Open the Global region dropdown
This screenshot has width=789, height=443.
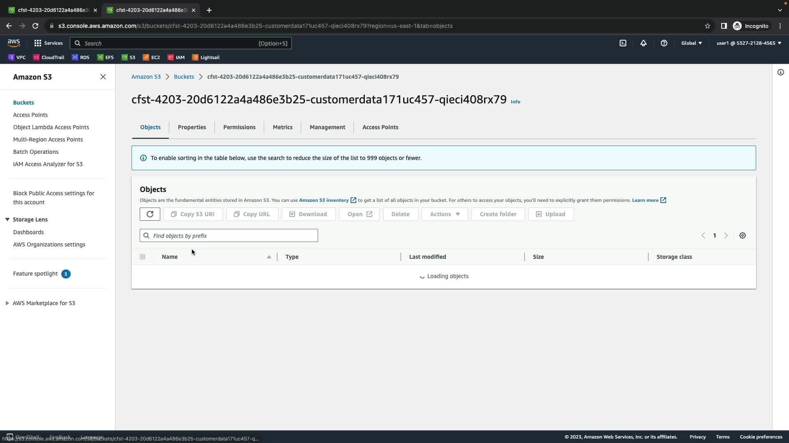click(x=691, y=43)
